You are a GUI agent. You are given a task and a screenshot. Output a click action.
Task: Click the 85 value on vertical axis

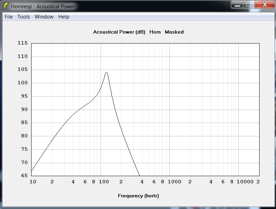[24, 122]
